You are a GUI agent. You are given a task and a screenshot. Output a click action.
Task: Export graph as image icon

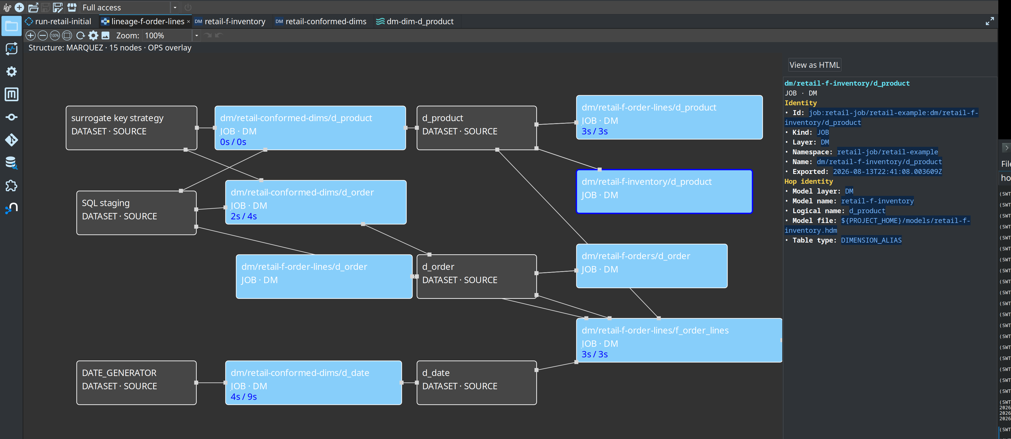click(x=105, y=36)
